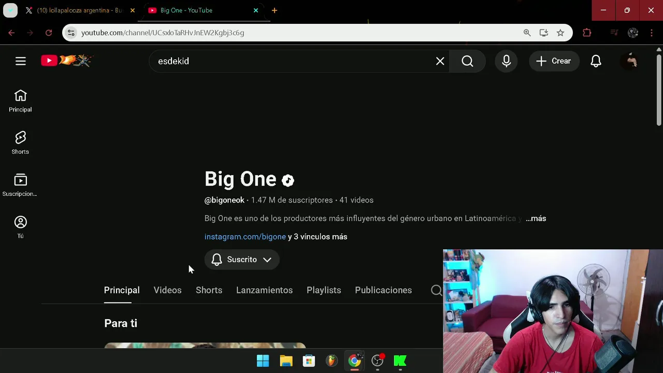Search within the channel using magnifier

tap(437, 290)
